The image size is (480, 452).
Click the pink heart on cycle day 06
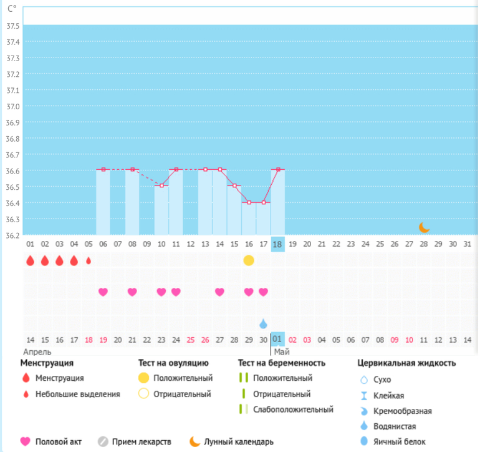(103, 292)
